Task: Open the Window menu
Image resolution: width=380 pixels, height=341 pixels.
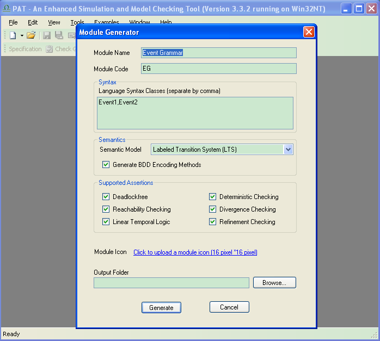Action: click(x=139, y=22)
